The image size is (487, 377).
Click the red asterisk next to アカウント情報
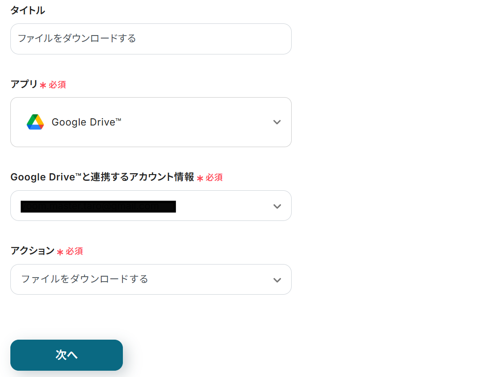(x=200, y=179)
